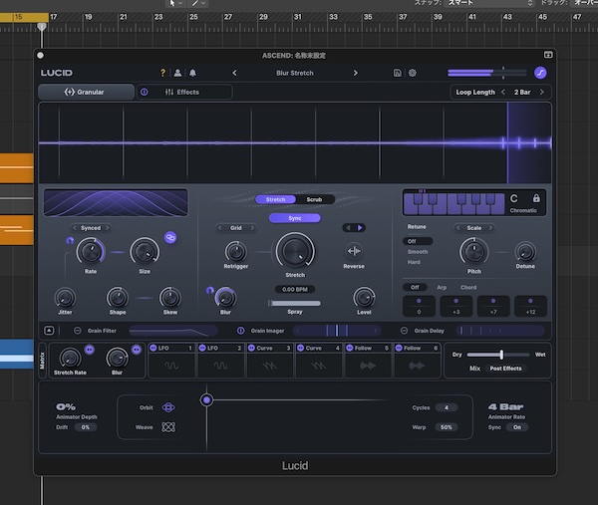598x505 pixels.
Task: Select Stretch mode
Action: tap(275, 199)
